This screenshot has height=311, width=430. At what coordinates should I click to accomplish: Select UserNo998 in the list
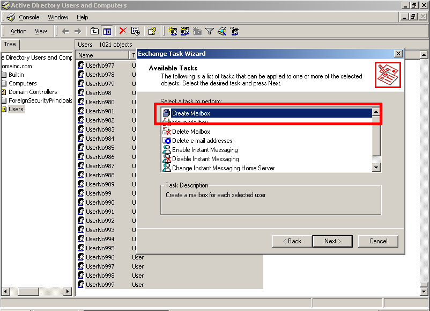[100, 276]
